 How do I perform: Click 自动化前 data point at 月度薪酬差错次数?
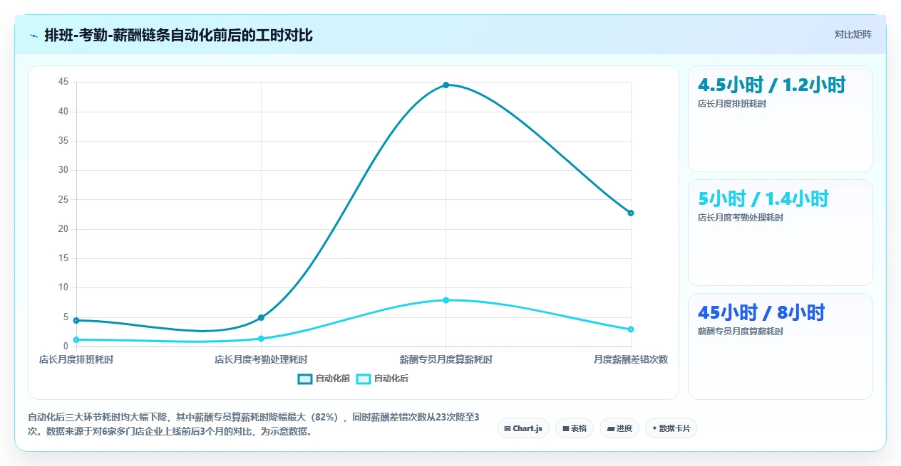click(631, 213)
